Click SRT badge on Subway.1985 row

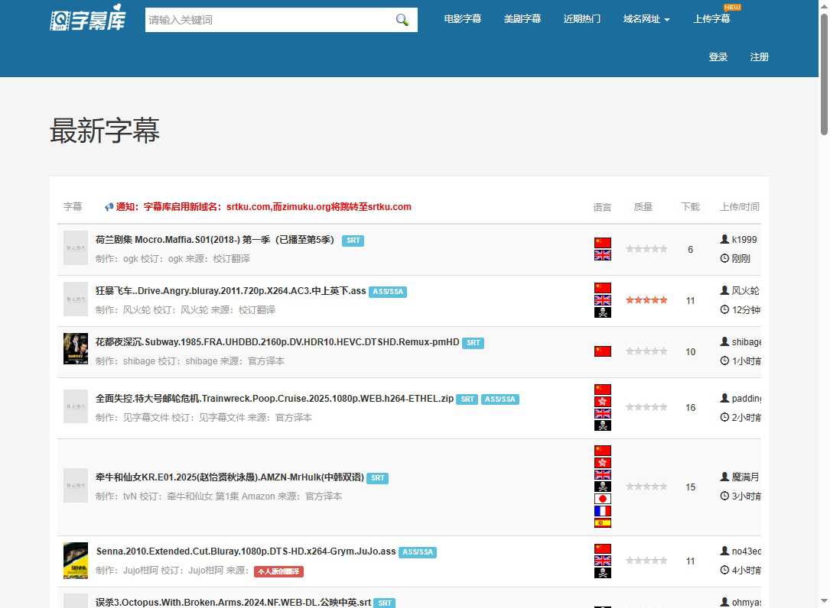point(474,343)
